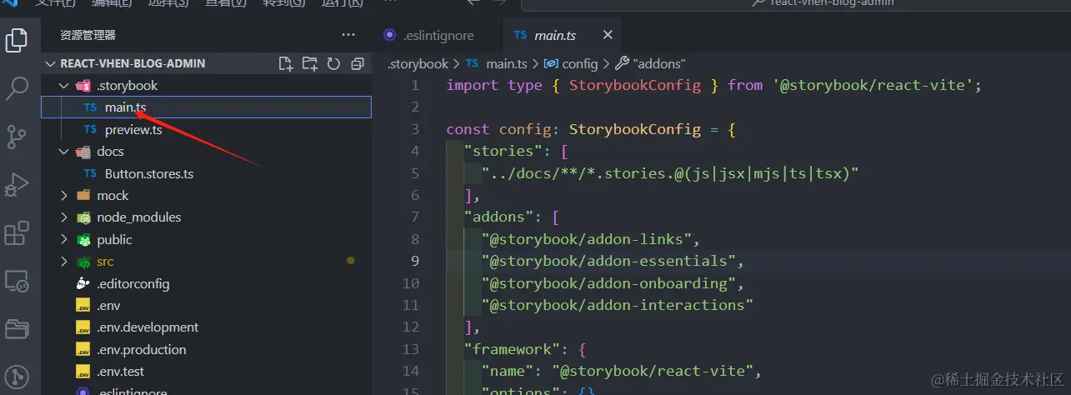Open the folder icon view in activity bar
This screenshot has height=395, width=1071.
18,329
